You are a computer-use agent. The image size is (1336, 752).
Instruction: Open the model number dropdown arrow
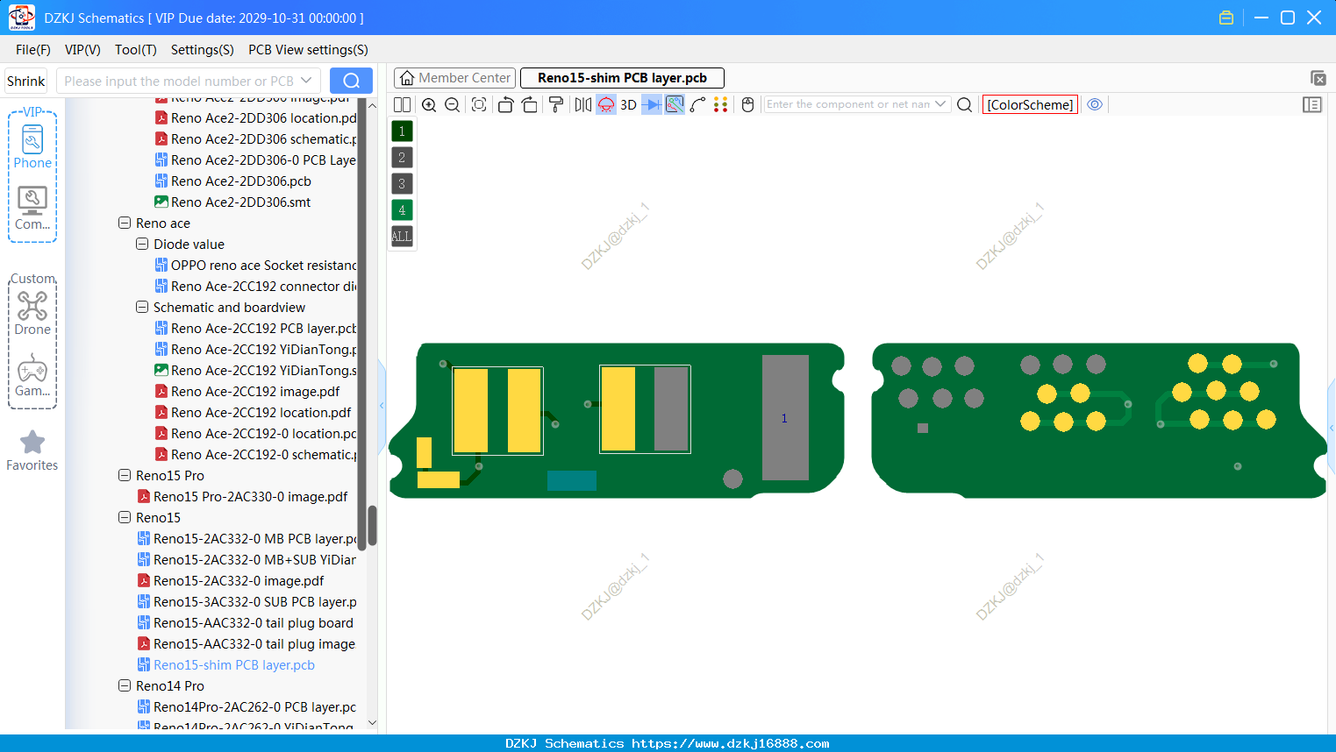coord(306,81)
